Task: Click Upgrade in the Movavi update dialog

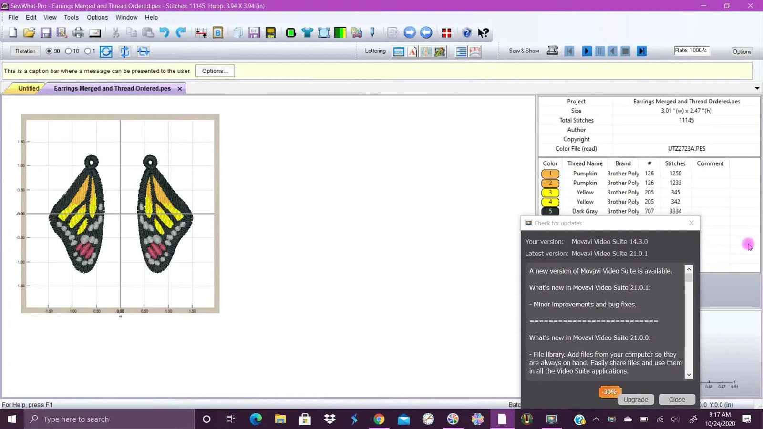Action: (636, 399)
